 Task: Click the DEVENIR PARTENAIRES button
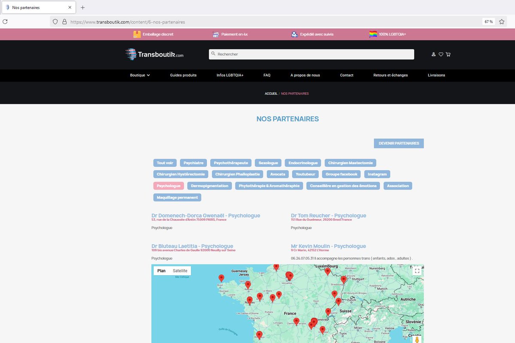(399, 143)
